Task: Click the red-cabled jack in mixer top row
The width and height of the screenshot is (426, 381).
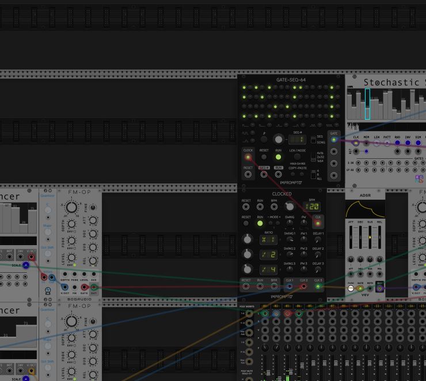Action: pyautogui.click(x=287, y=314)
